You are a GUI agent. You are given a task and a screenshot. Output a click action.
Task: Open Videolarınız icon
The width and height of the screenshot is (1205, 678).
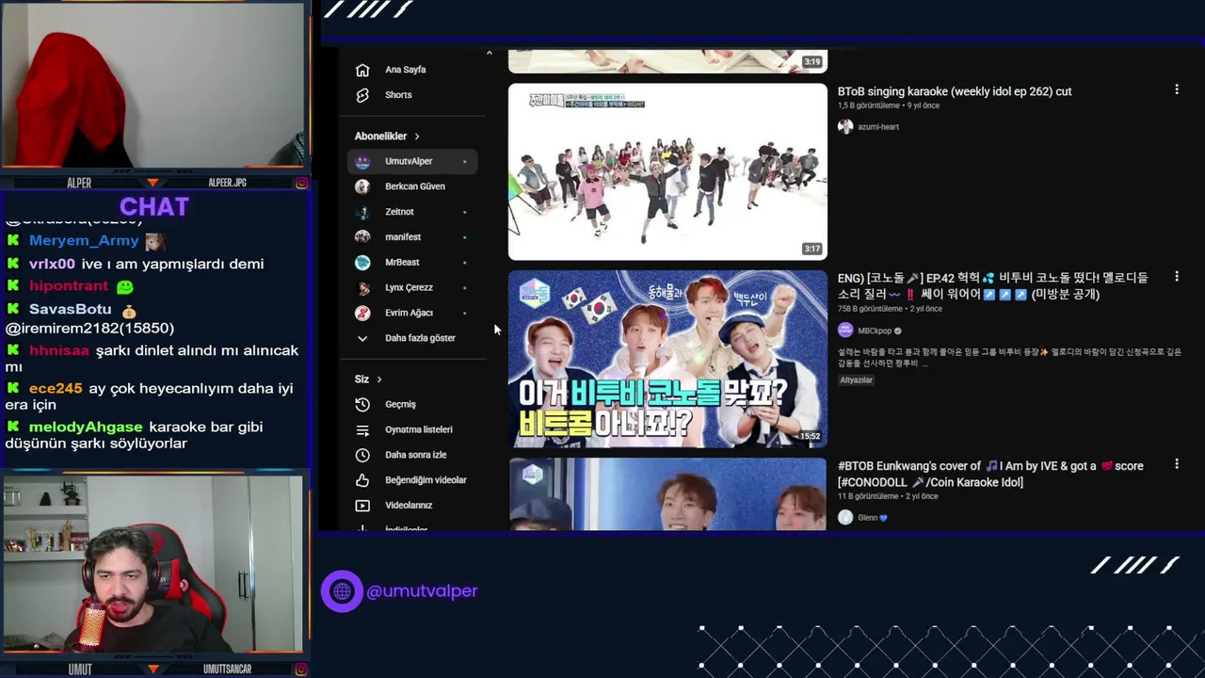[362, 506]
